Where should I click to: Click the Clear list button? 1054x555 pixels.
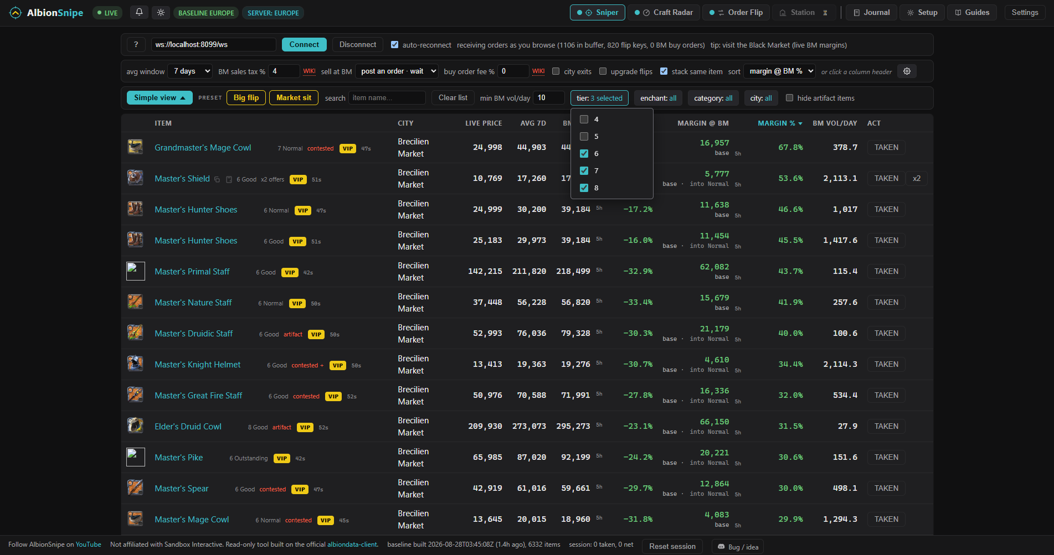(x=453, y=98)
